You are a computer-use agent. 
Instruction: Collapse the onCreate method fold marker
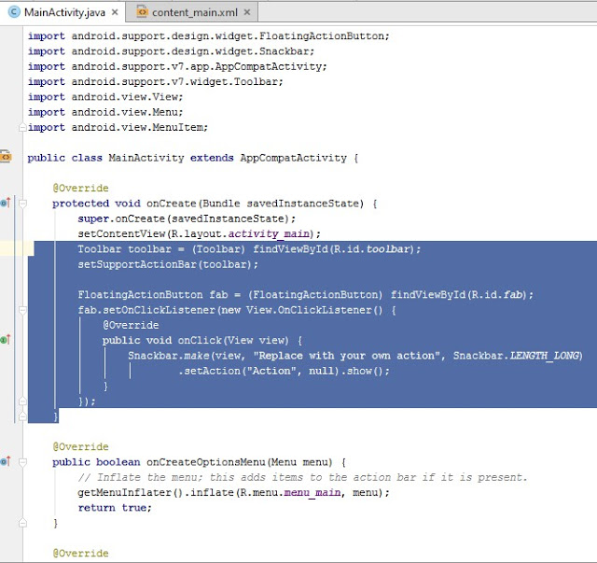[x=22, y=204]
